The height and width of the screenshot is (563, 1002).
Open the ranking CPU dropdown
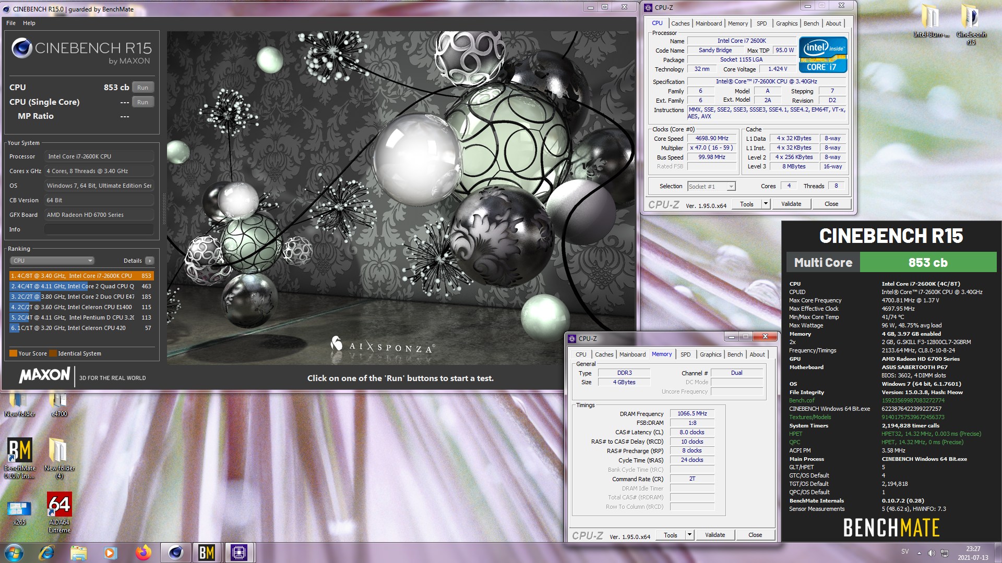click(x=52, y=261)
